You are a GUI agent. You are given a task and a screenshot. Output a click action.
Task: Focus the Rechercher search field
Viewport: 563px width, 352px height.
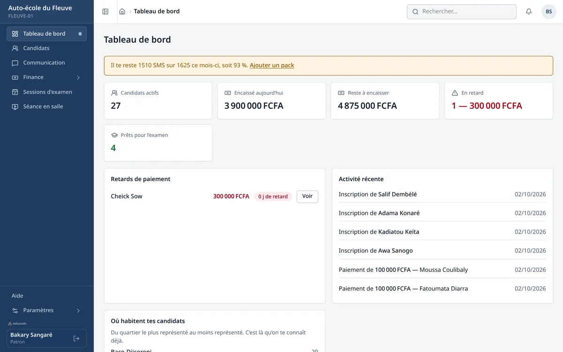click(462, 12)
